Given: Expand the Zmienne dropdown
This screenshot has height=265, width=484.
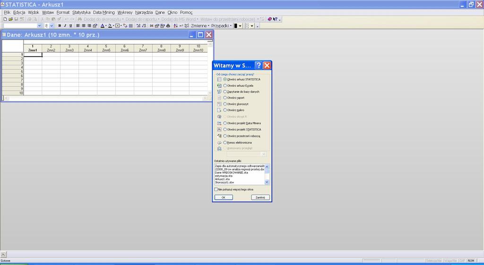Looking at the screenshot, I should (x=208, y=26).
